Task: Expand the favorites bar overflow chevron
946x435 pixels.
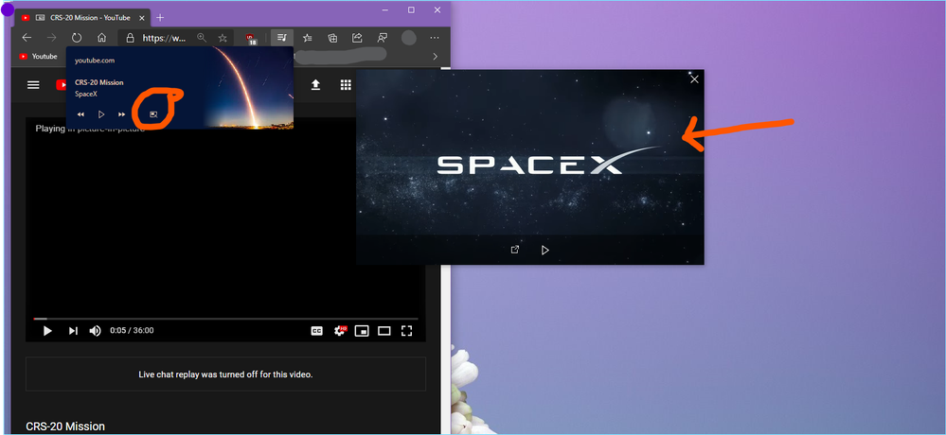Action: pyautogui.click(x=435, y=56)
